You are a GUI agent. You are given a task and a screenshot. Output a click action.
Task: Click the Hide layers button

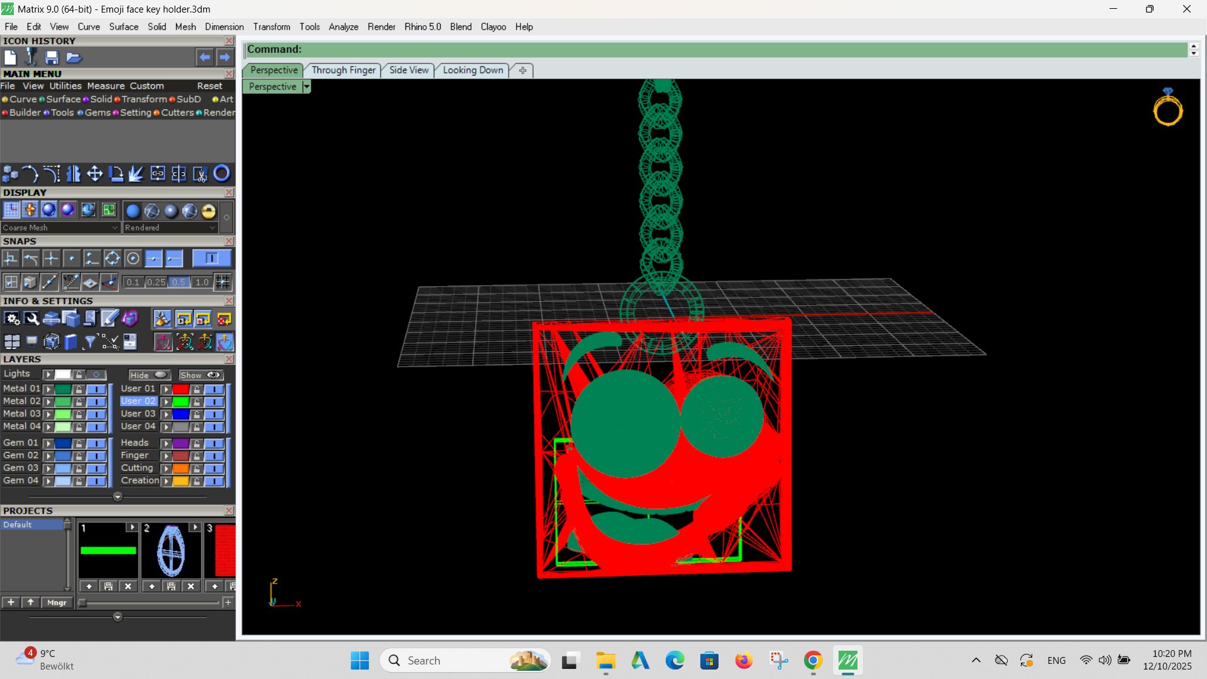[x=149, y=375]
